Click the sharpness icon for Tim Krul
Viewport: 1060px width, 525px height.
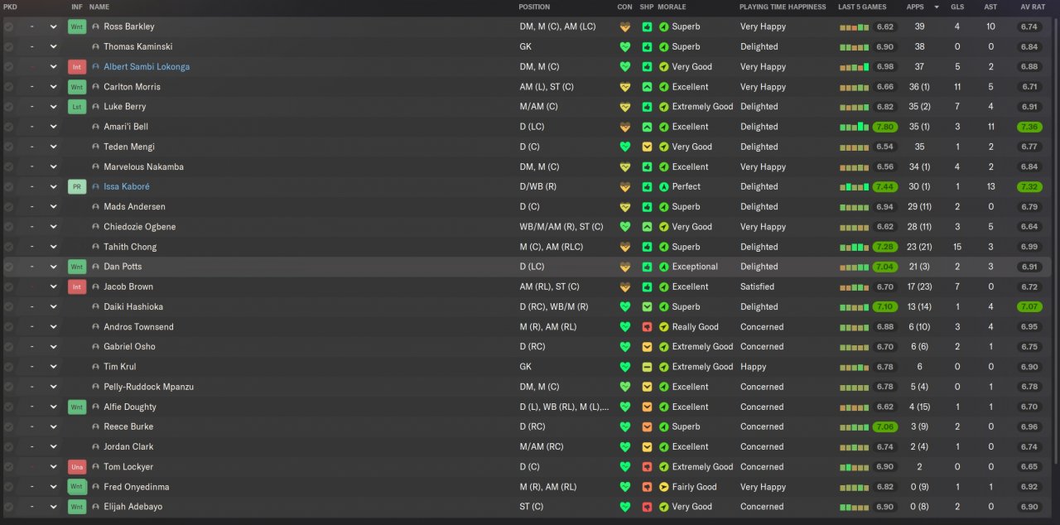tap(647, 367)
